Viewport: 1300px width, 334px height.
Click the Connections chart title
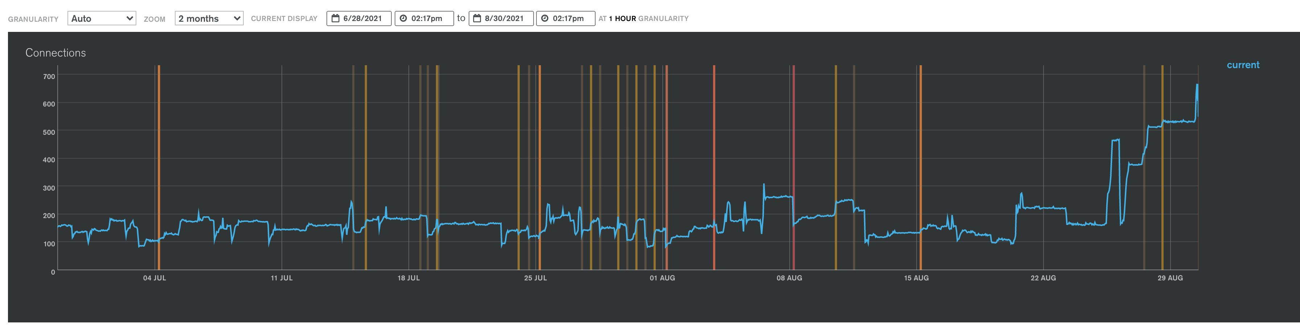[x=55, y=53]
